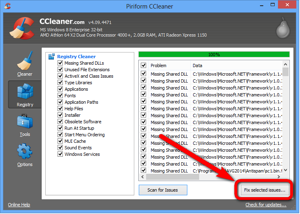Toggle Obsolete Software checkbox
The height and width of the screenshot is (214, 300).
(60, 121)
